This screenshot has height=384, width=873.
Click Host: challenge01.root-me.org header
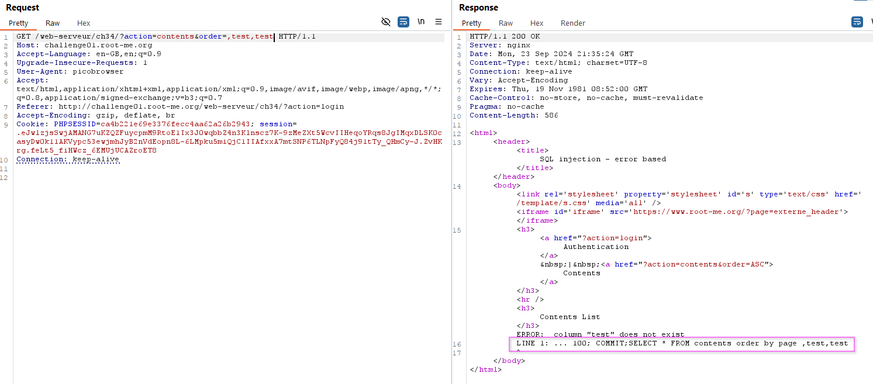click(84, 45)
